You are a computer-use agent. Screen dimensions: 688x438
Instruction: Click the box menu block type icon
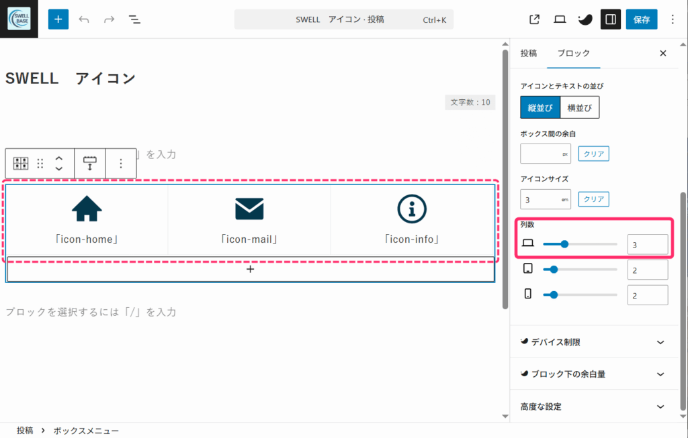pos(21,164)
